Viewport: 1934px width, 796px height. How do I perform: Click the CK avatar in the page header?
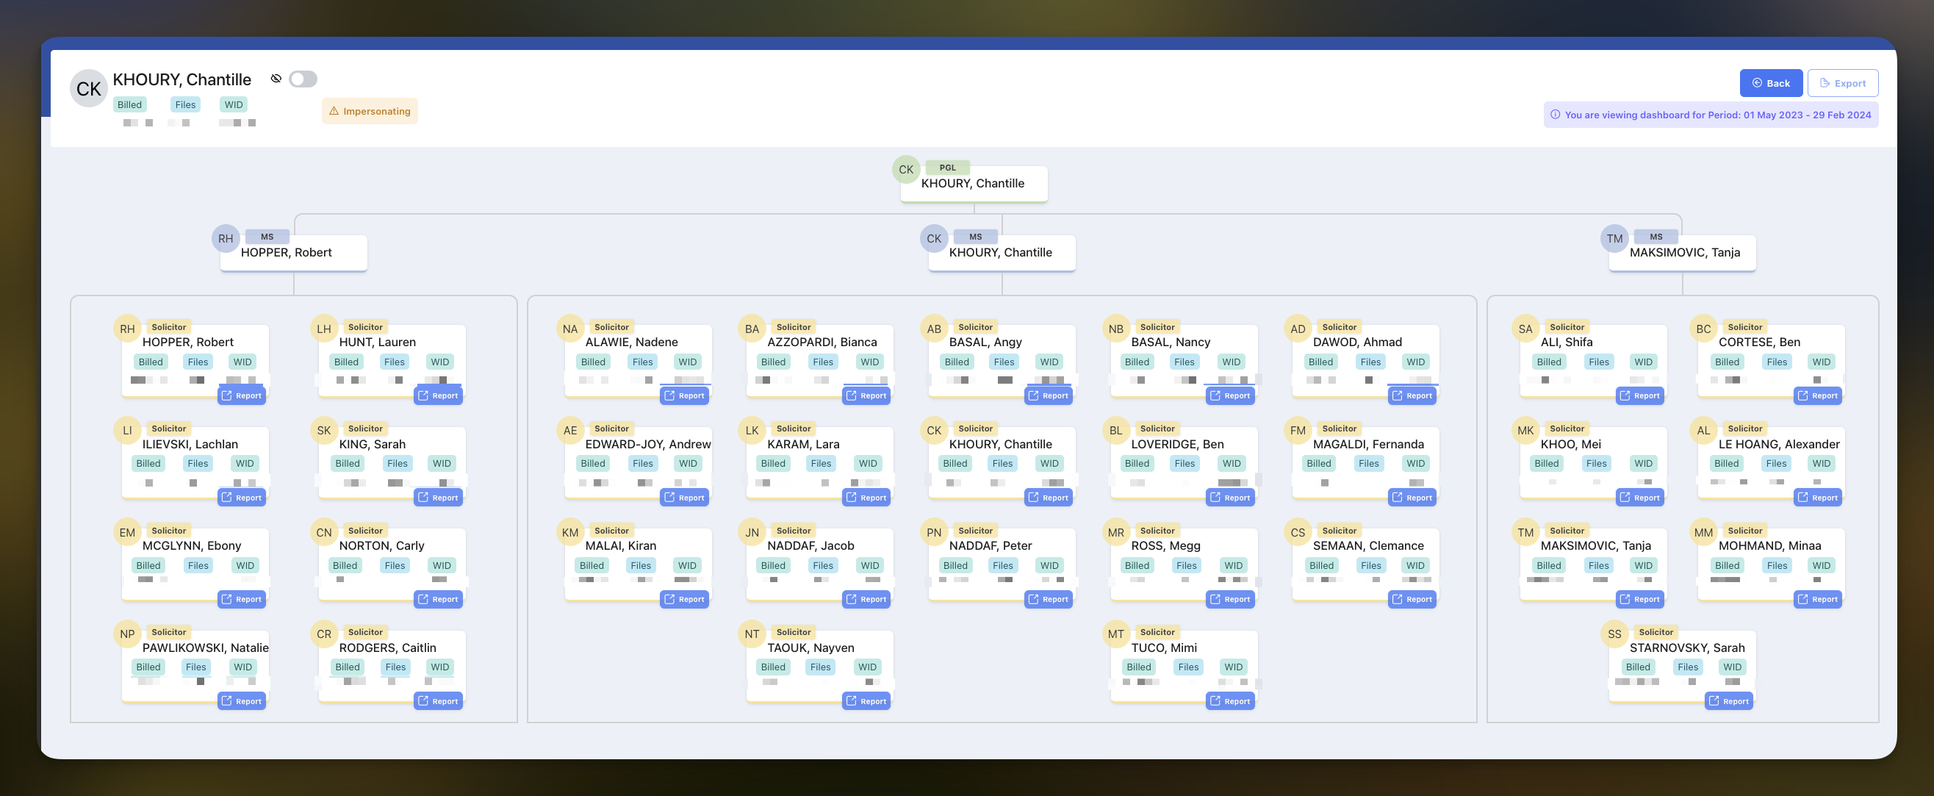pos(89,90)
